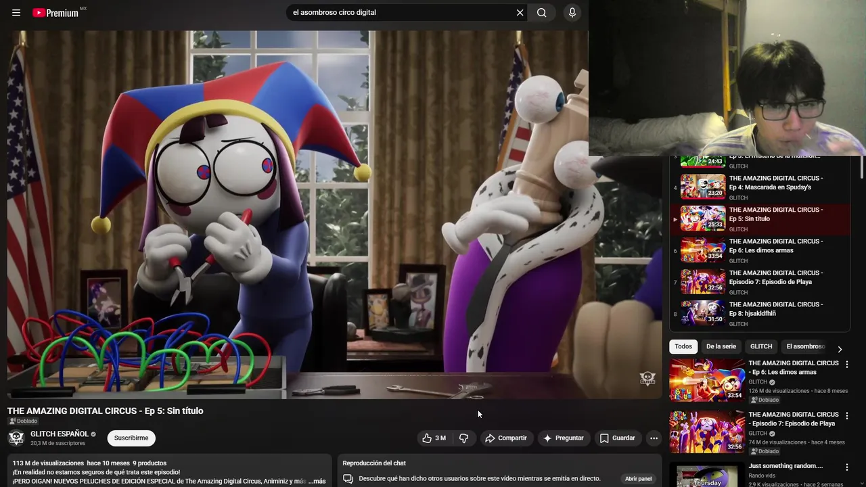Start voice search with microphone
The height and width of the screenshot is (487, 866).
572,13
